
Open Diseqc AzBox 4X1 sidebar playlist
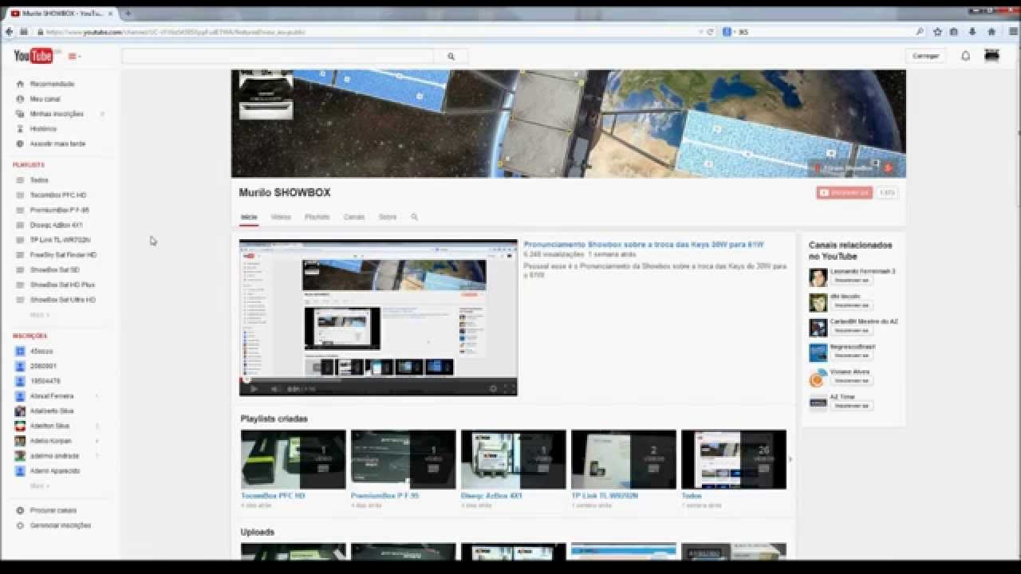click(x=56, y=225)
